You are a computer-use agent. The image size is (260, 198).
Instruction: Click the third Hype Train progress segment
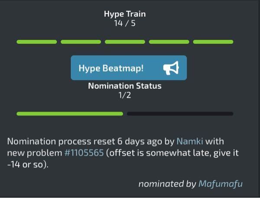pos(125,42)
